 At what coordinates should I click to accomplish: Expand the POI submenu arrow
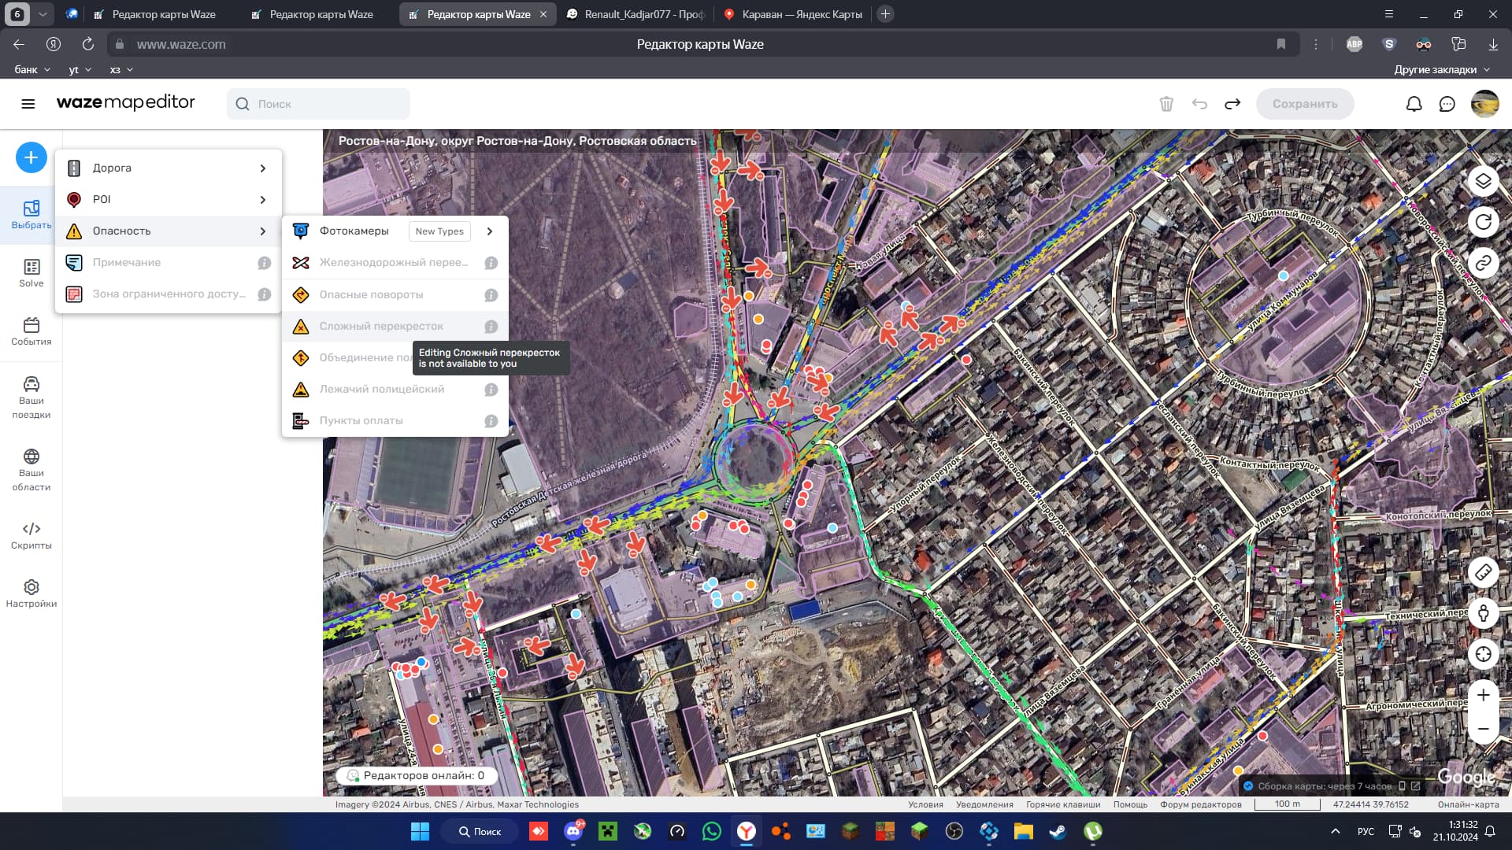coord(263,200)
